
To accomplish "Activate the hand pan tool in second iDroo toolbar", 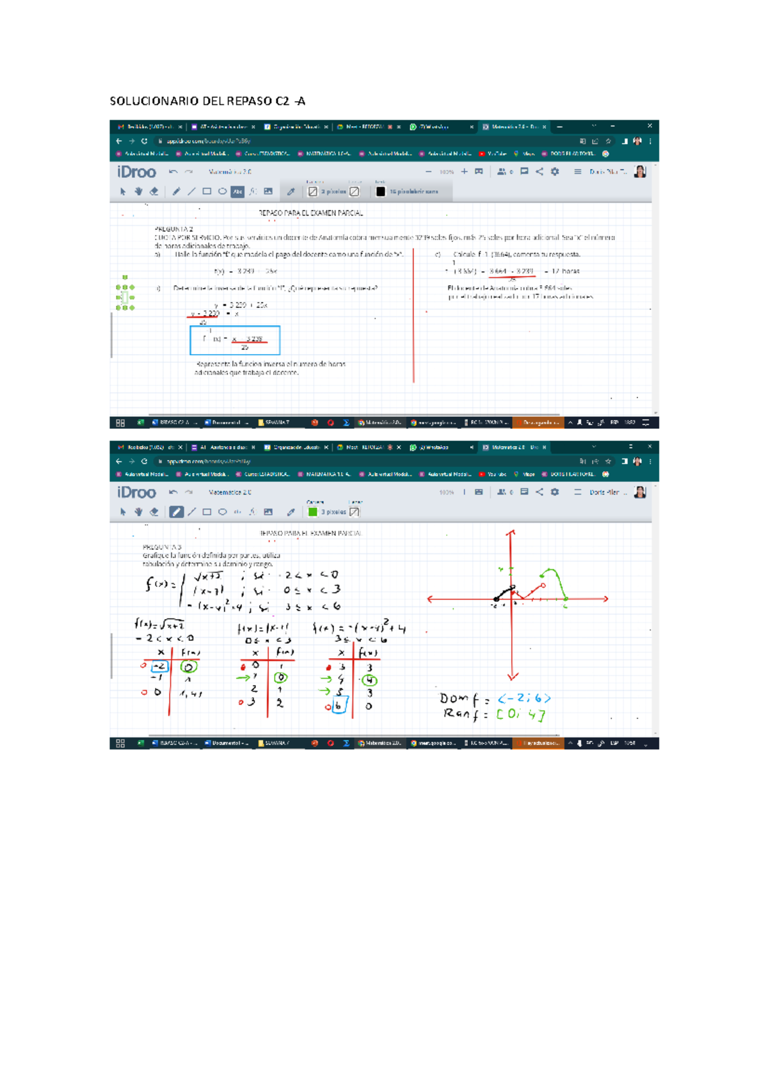I will [x=138, y=512].
